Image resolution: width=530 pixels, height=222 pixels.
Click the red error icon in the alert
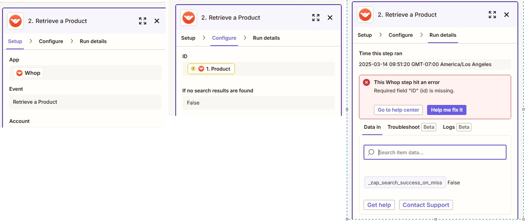coord(366,82)
